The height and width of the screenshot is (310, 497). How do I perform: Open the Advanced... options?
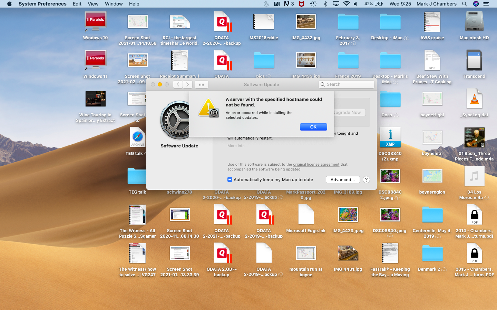click(342, 179)
